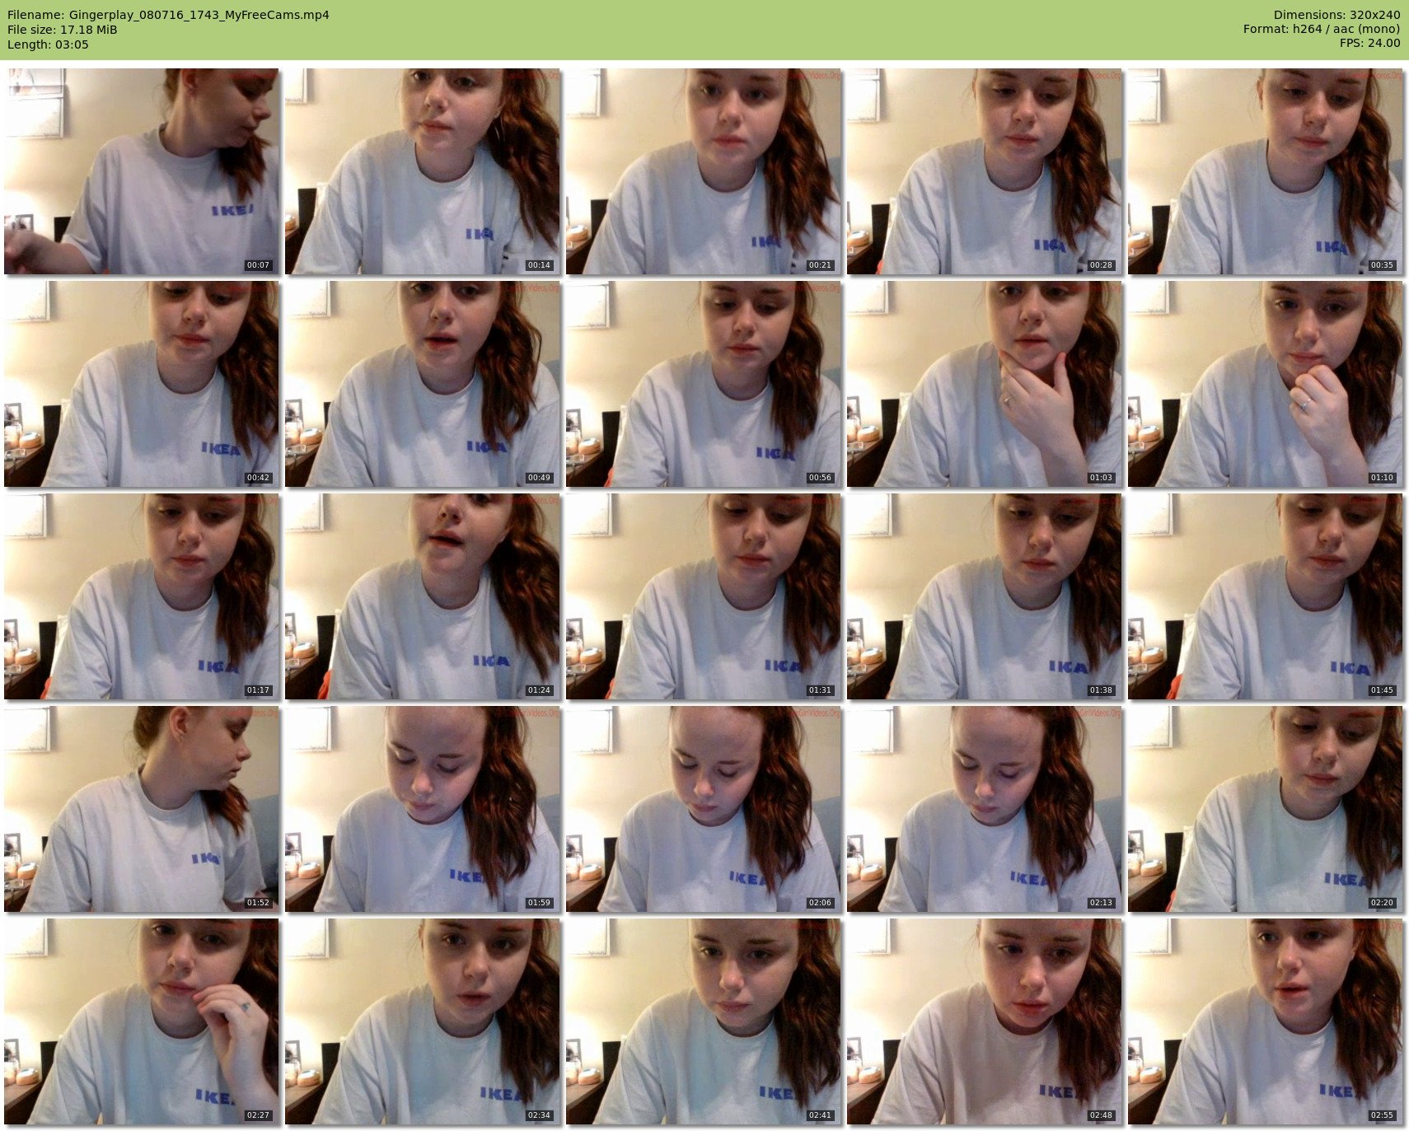Open the thumbnail stamped 01:38

985,596
